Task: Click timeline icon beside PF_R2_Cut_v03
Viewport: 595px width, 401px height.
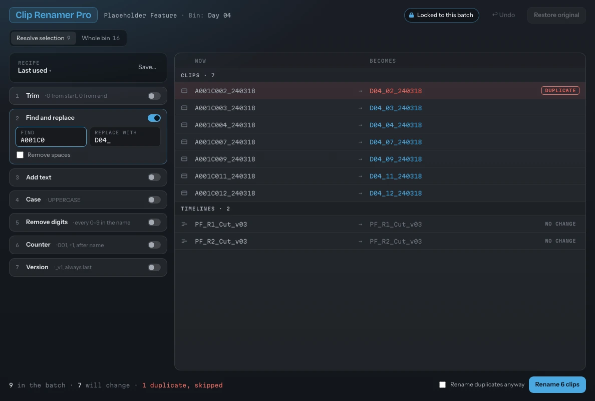Action: point(184,241)
